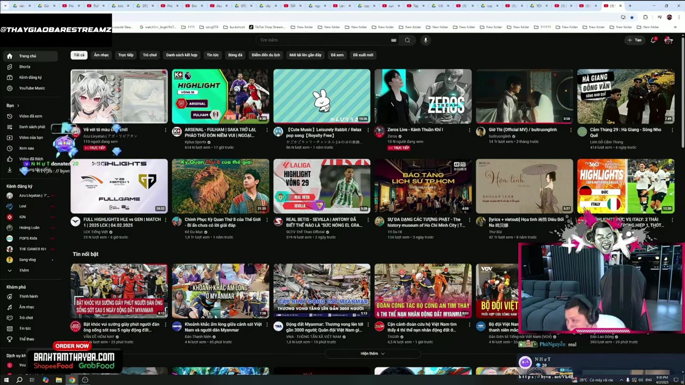Start voice search with microphone icon

tap(426, 40)
